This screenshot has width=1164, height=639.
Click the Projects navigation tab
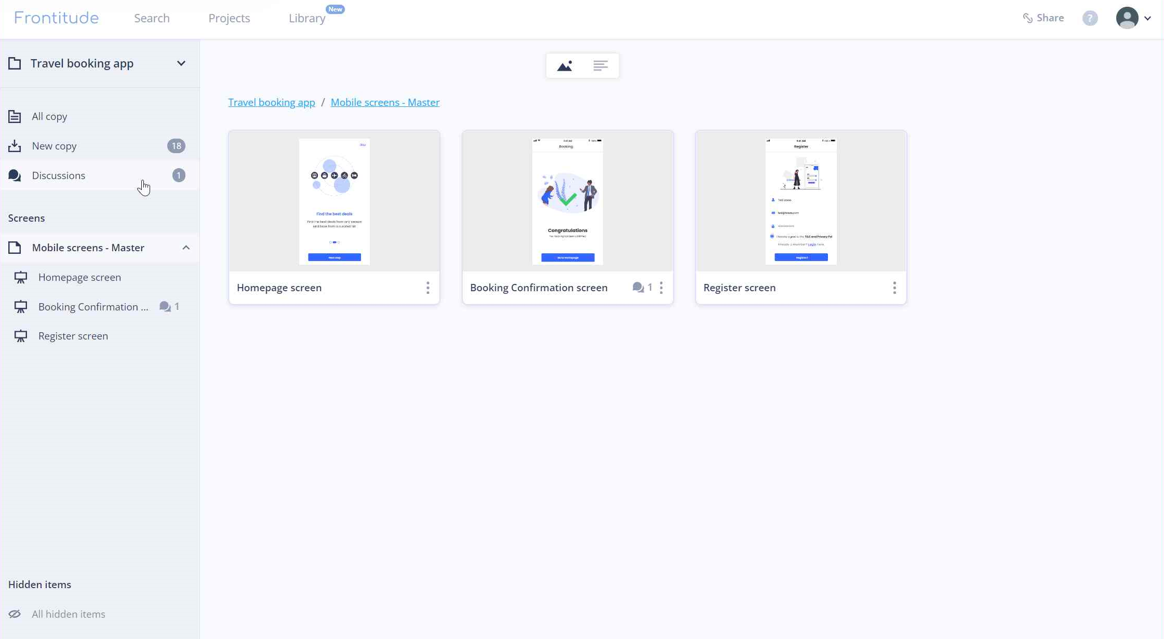pos(230,17)
